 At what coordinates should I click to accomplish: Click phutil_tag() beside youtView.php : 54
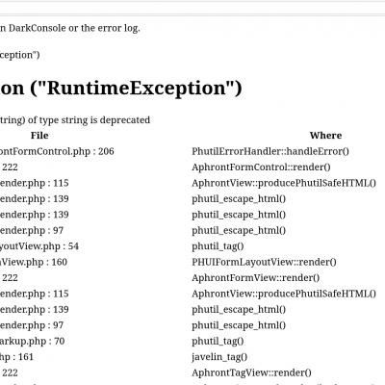point(218,246)
